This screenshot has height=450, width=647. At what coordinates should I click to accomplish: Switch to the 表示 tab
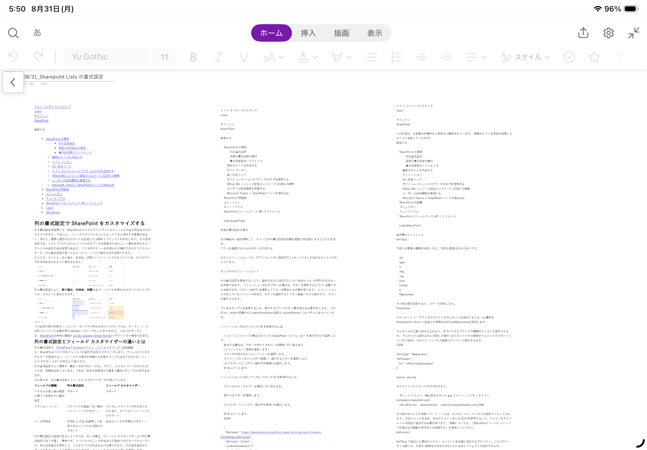(374, 33)
